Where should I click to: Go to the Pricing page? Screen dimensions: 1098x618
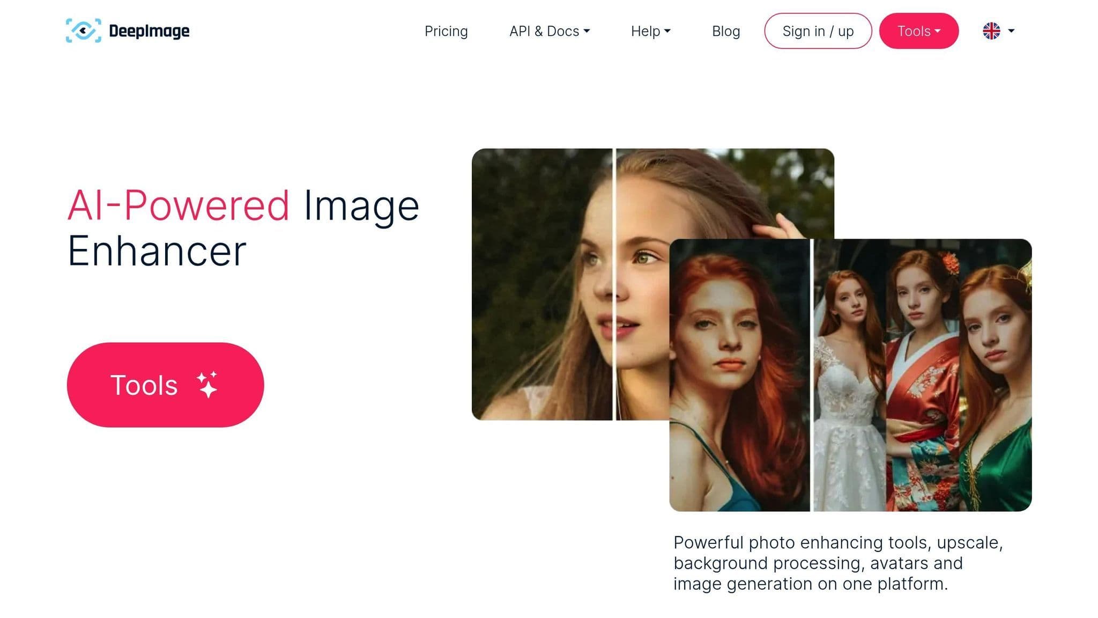tap(446, 31)
